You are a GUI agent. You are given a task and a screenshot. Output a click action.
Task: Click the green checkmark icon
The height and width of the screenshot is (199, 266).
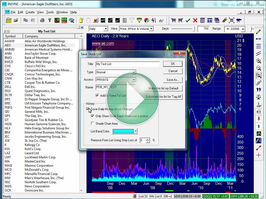coord(188,20)
